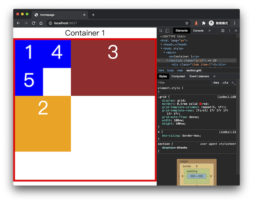
Task: Toggle the :hov element state panel
Action: (x=216, y=83)
